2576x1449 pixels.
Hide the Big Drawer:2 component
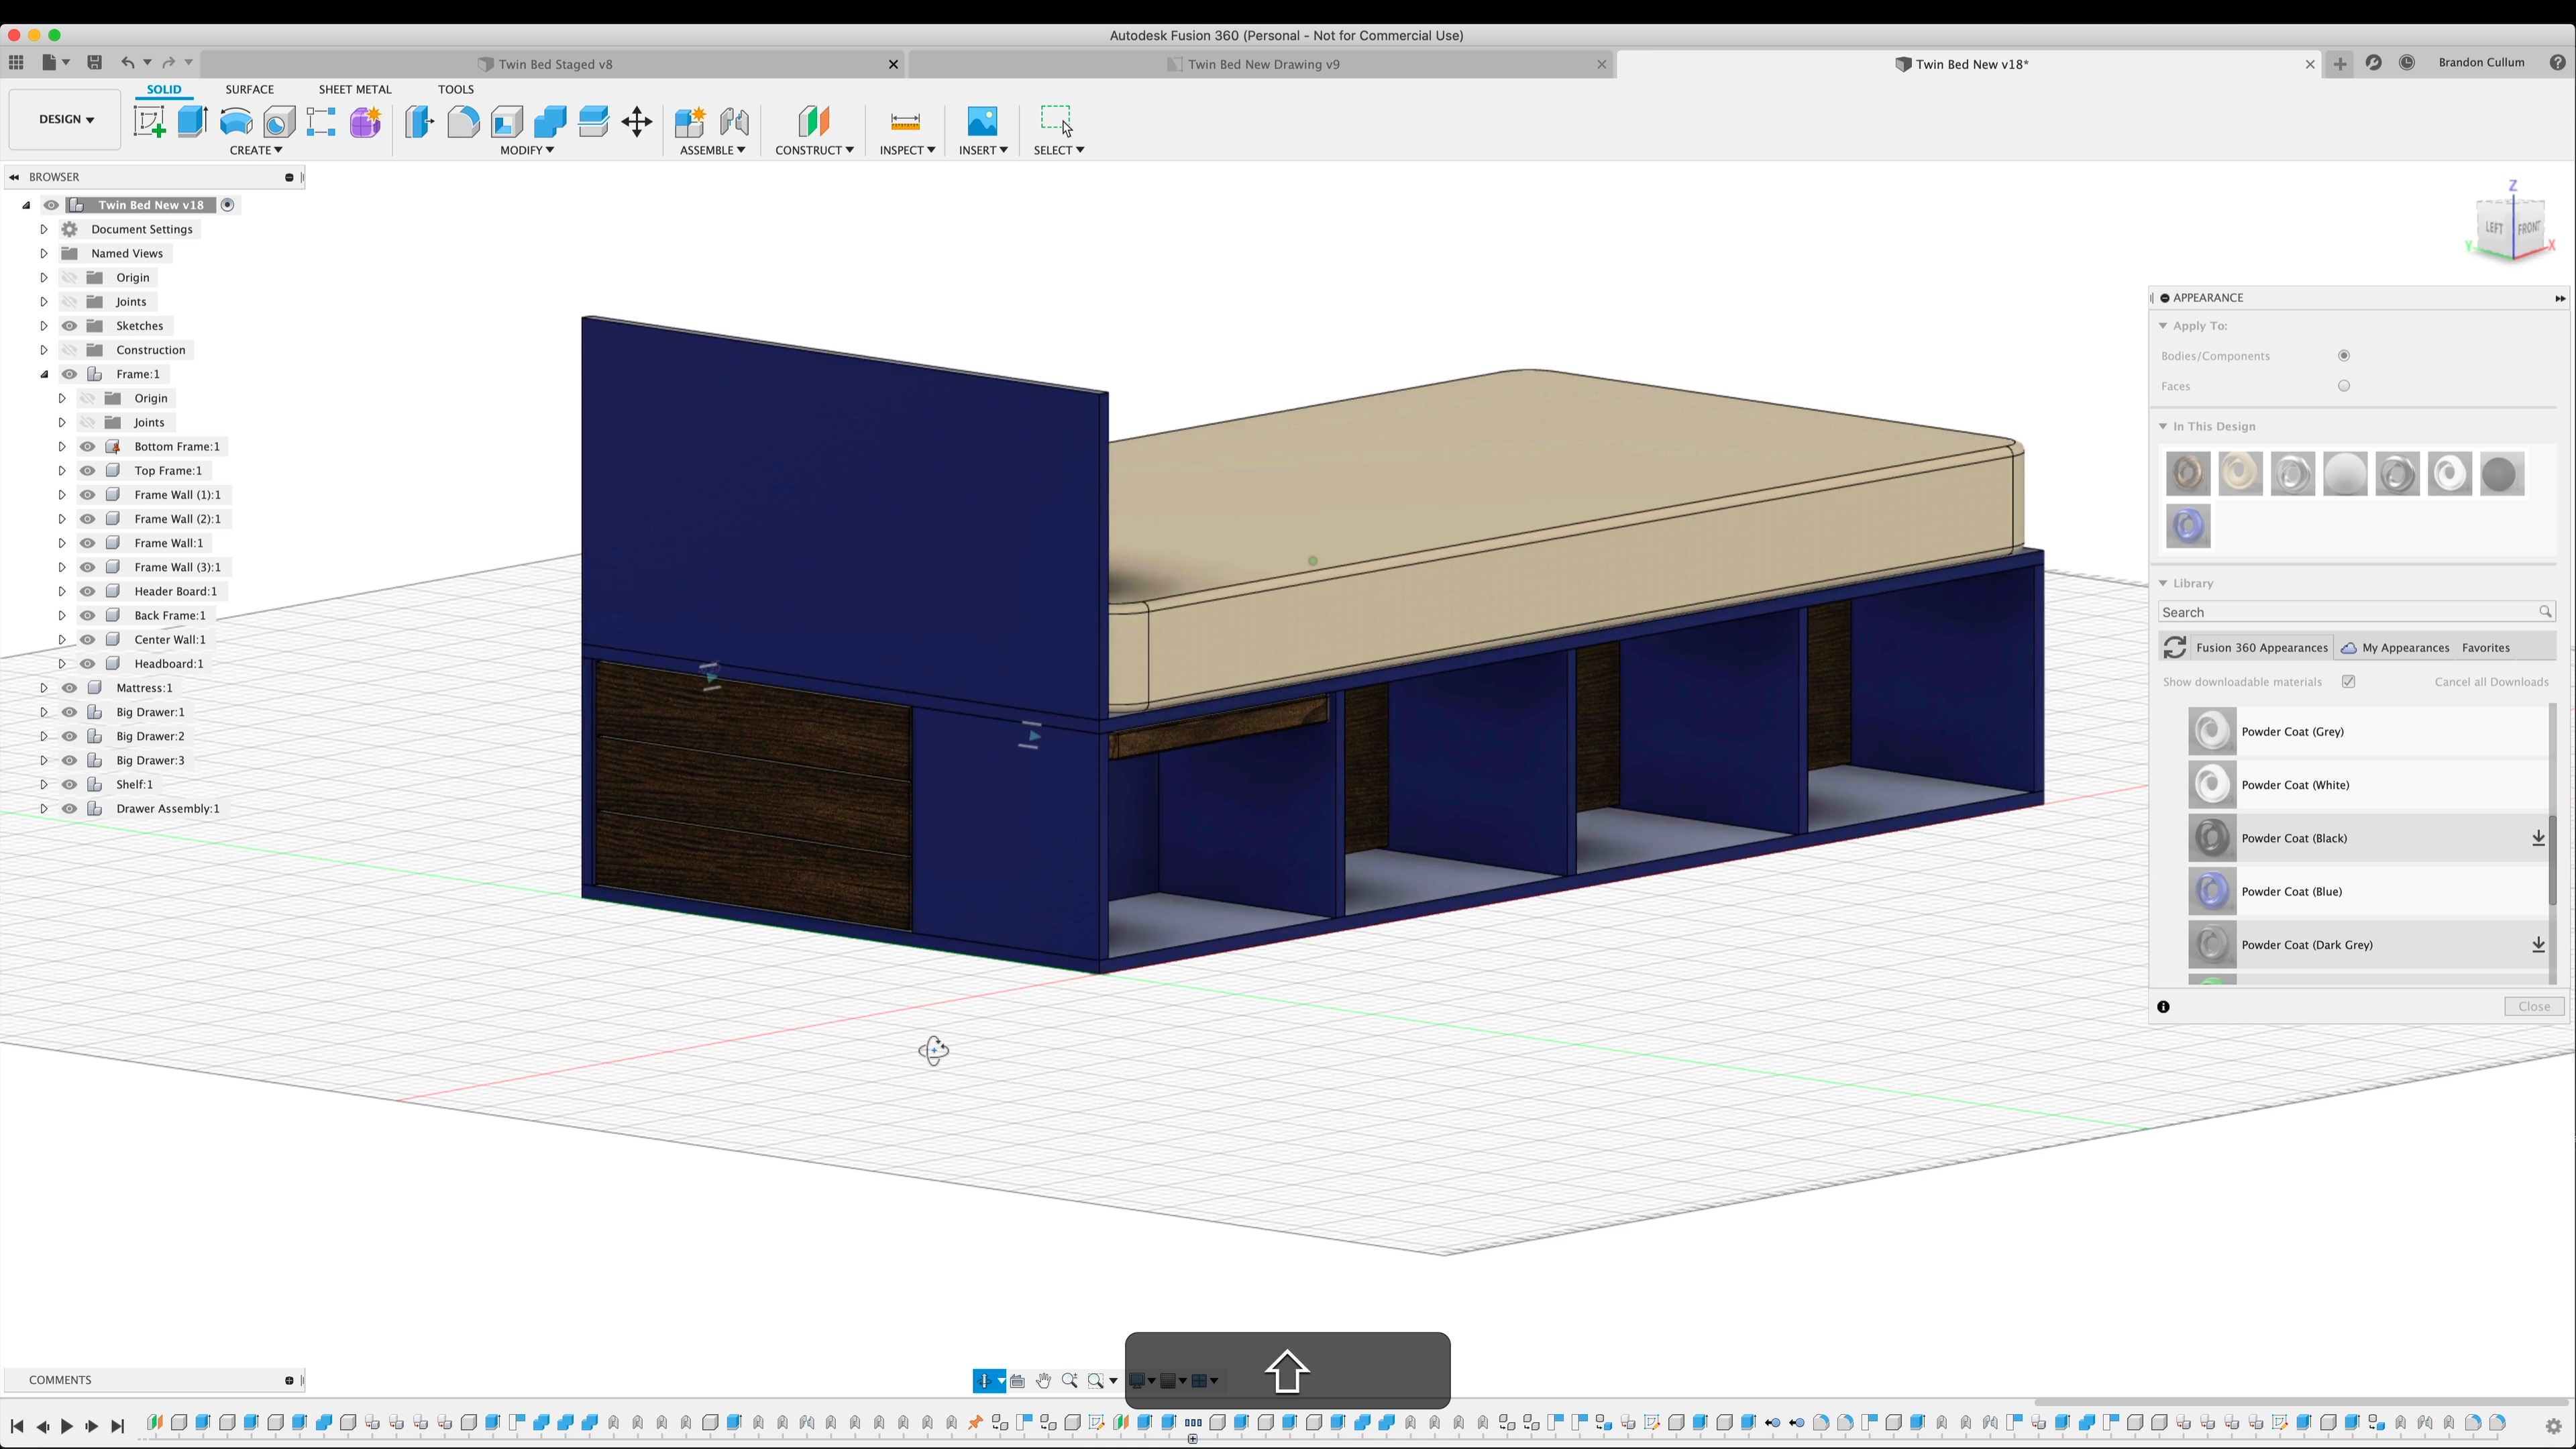69,736
